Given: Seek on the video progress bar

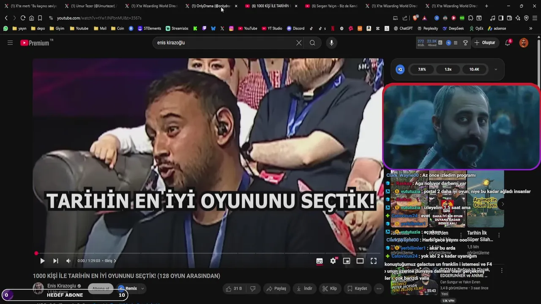Looking at the screenshot, I should click(208, 253).
